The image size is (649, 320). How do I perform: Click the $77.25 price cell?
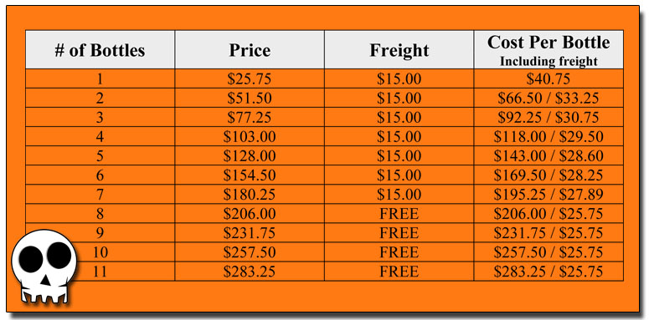click(x=250, y=117)
